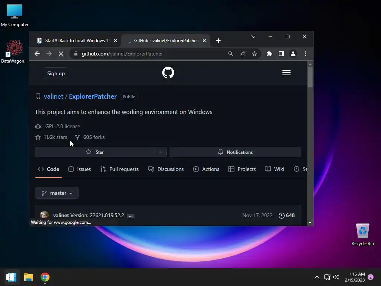
Task: Open the DataWagon desktop shortcut
Action: (15, 51)
